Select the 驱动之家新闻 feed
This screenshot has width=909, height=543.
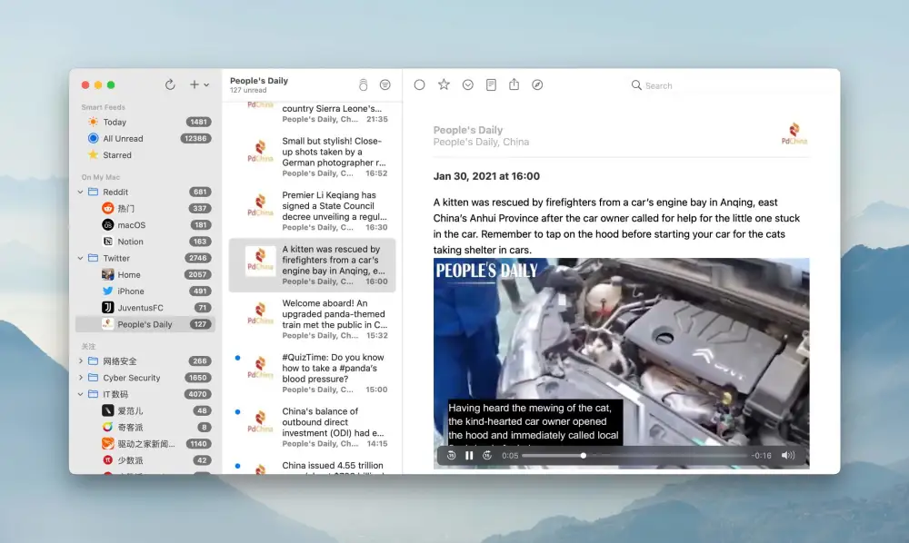[145, 443]
